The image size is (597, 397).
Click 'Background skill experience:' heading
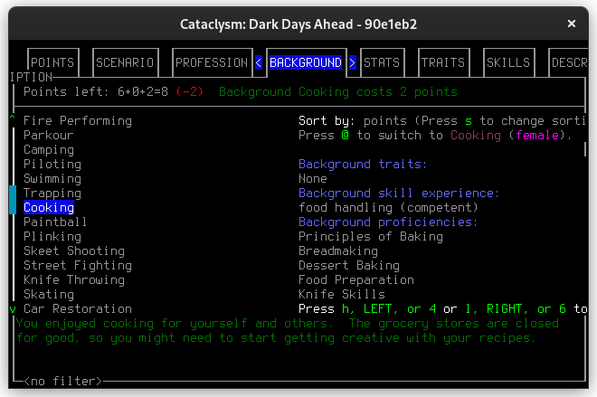click(x=399, y=194)
